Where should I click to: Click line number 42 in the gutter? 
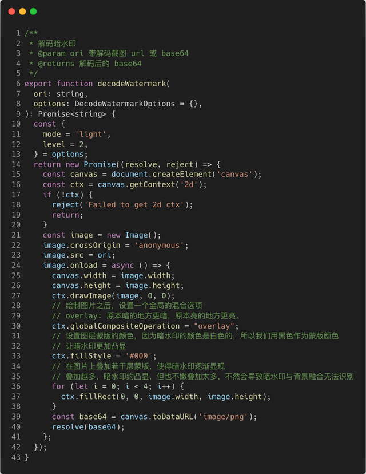point(16,447)
